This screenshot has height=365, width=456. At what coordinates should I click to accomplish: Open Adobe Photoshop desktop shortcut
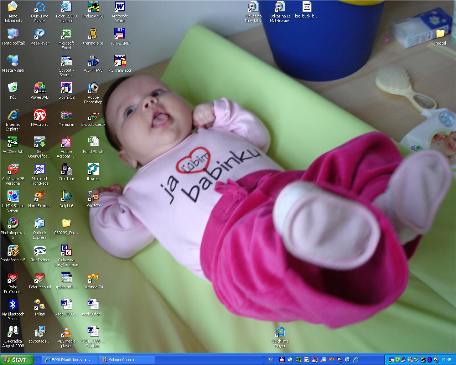[x=93, y=88]
